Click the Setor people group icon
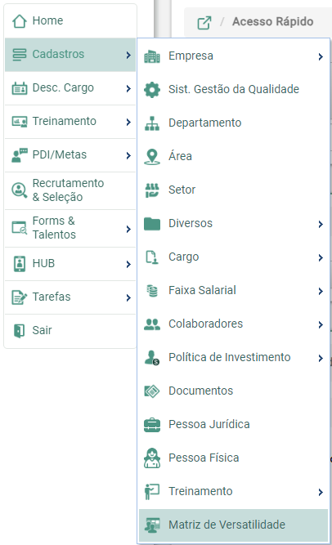This screenshot has height=545, width=332. coord(152,190)
